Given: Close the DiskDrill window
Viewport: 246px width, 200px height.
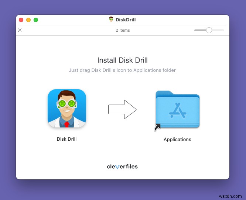Looking at the screenshot, I should tap(21, 20).
